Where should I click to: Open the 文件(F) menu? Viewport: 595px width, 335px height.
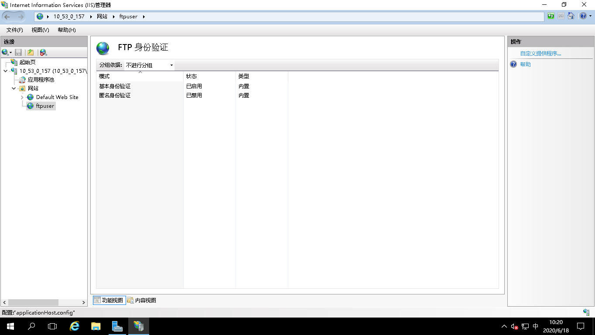15,30
